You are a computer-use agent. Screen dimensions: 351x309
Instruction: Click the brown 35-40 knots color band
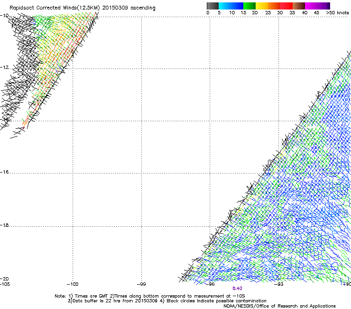pyautogui.click(x=299, y=6)
